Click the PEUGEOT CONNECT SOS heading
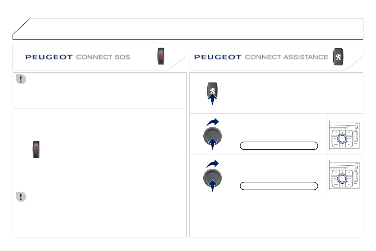Viewport: 376px width, 251px height. (78, 57)
